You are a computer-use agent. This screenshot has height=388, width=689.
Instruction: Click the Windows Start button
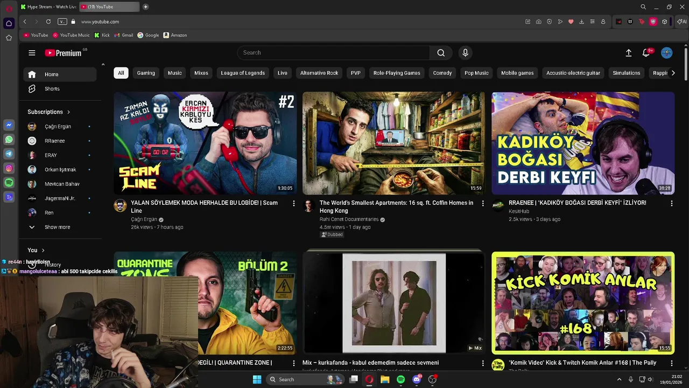click(257, 379)
